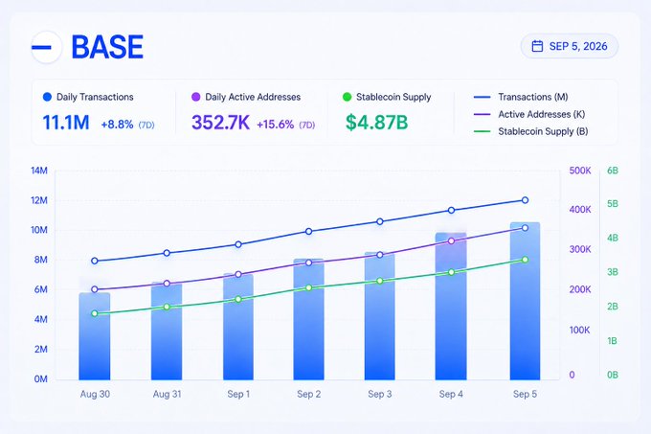This screenshot has width=651, height=434.
Task: Toggle Stablecoin Supply (B) legend entry
Action: click(531, 131)
